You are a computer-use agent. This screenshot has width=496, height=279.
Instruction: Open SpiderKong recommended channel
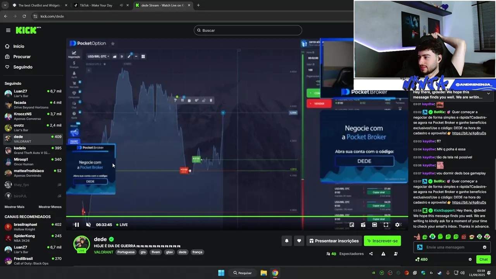point(33,238)
